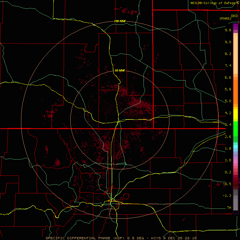Viewport: 240px width, 240px height.
Task: Click the SPECIFIC DIFFERENTIAL PHASE caption text
Action: [x=78, y=238]
